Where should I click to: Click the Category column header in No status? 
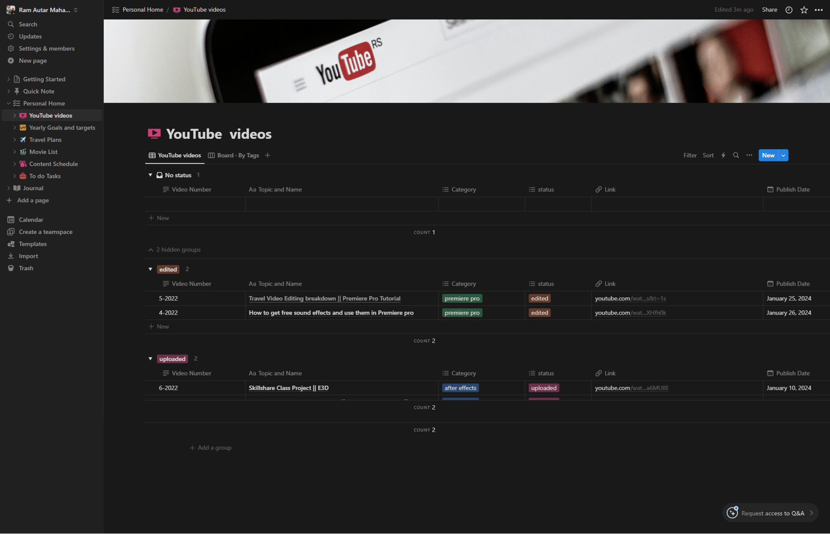(459, 190)
